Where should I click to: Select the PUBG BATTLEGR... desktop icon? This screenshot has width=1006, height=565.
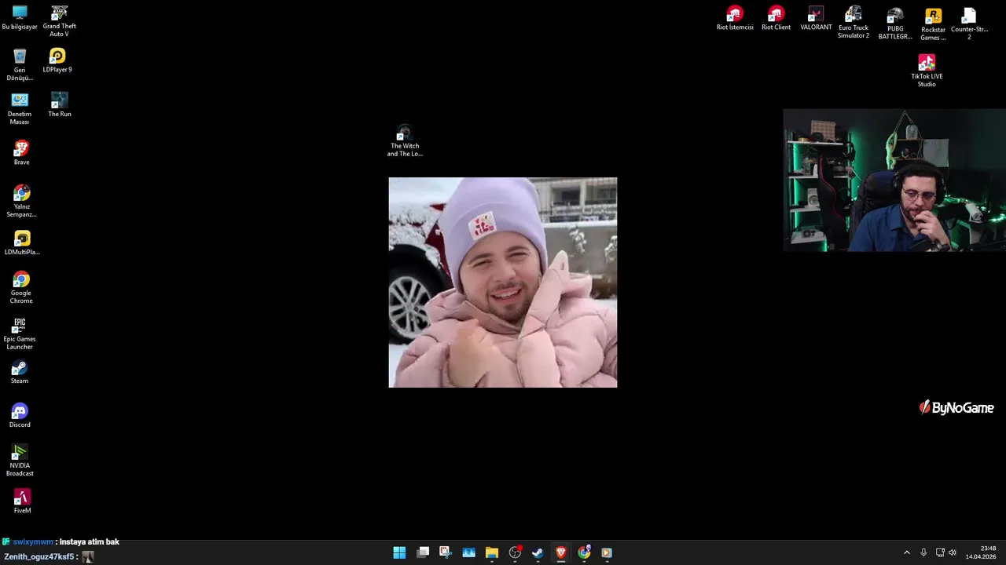click(x=895, y=24)
